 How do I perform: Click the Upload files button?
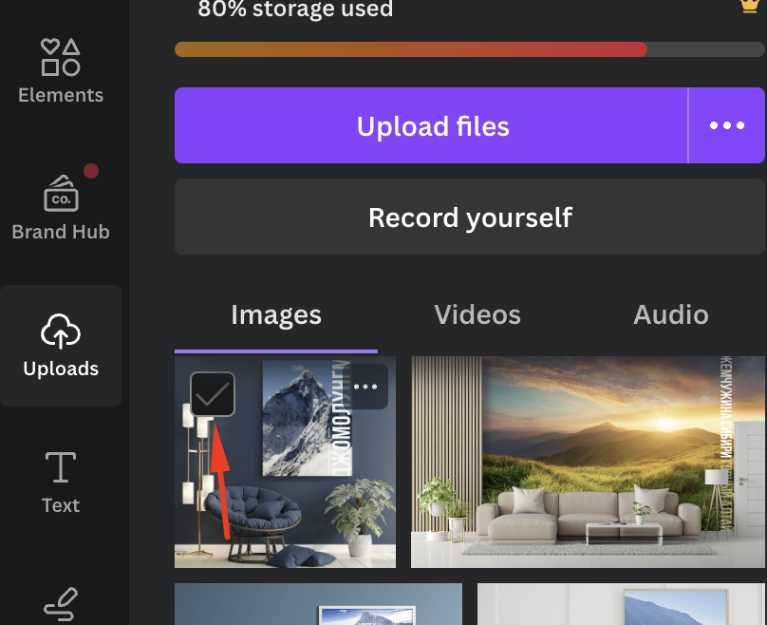(x=433, y=125)
